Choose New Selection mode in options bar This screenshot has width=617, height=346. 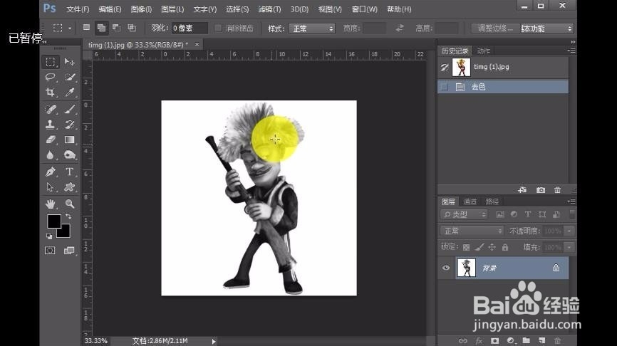(x=86, y=28)
